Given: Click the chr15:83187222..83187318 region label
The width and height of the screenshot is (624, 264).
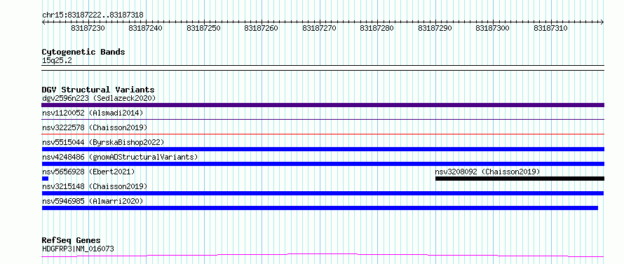Looking at the screenshot, I should pos(93,15).
